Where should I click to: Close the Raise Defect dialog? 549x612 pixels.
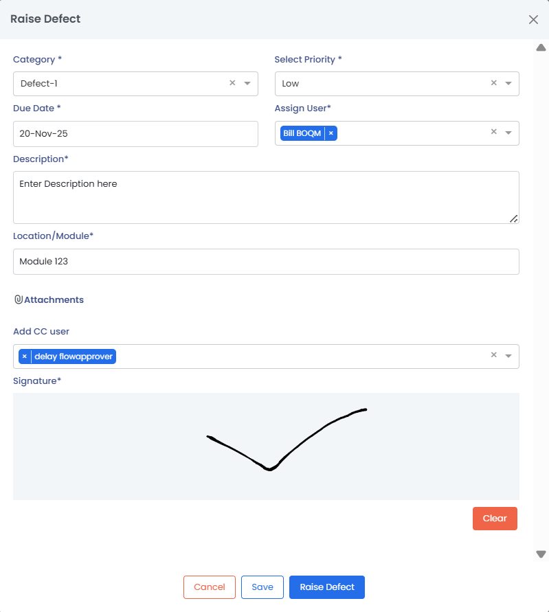(533, 19)
